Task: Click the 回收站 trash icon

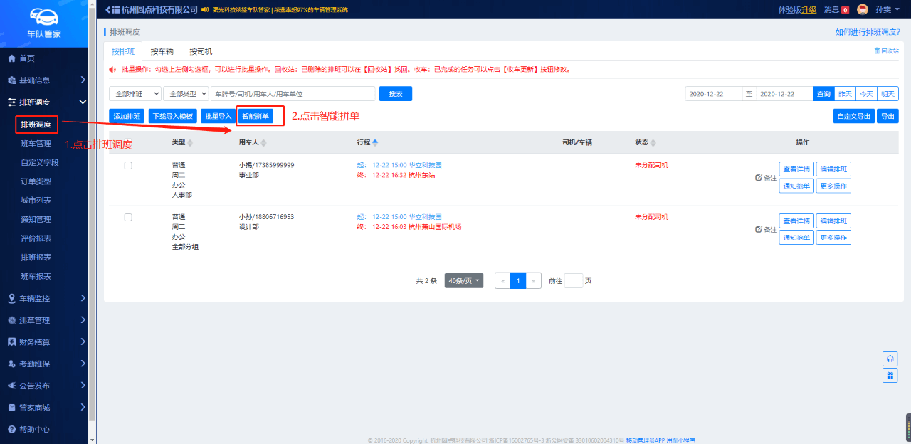Action: click(877, 51)
